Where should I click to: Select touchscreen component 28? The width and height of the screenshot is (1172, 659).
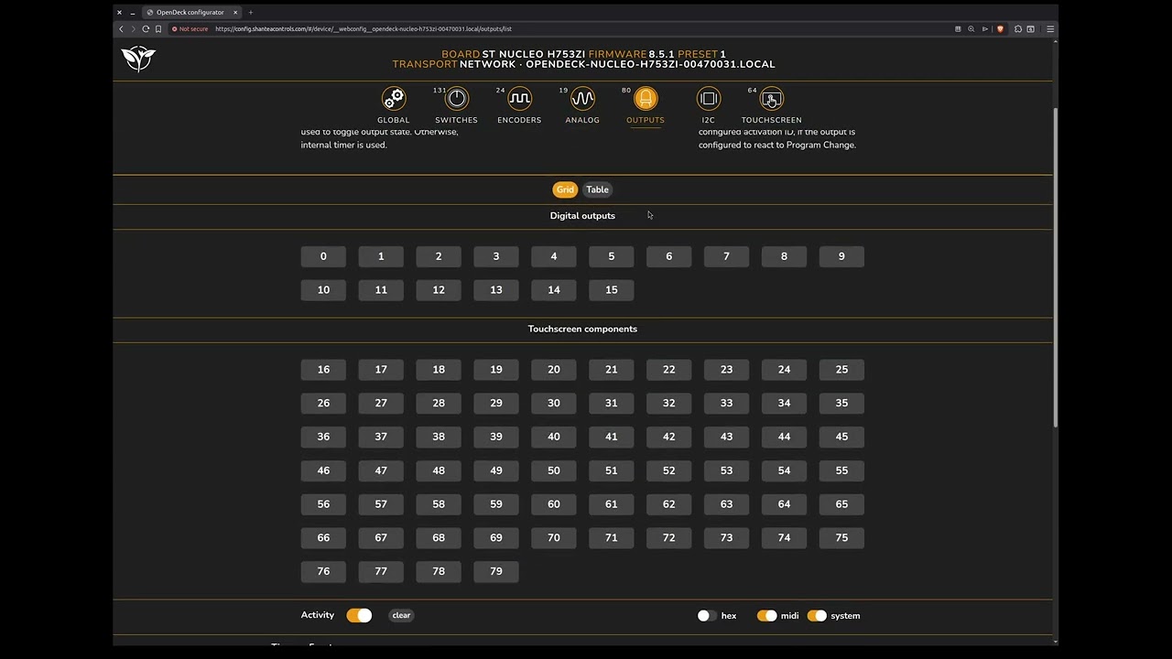[439, 403]
